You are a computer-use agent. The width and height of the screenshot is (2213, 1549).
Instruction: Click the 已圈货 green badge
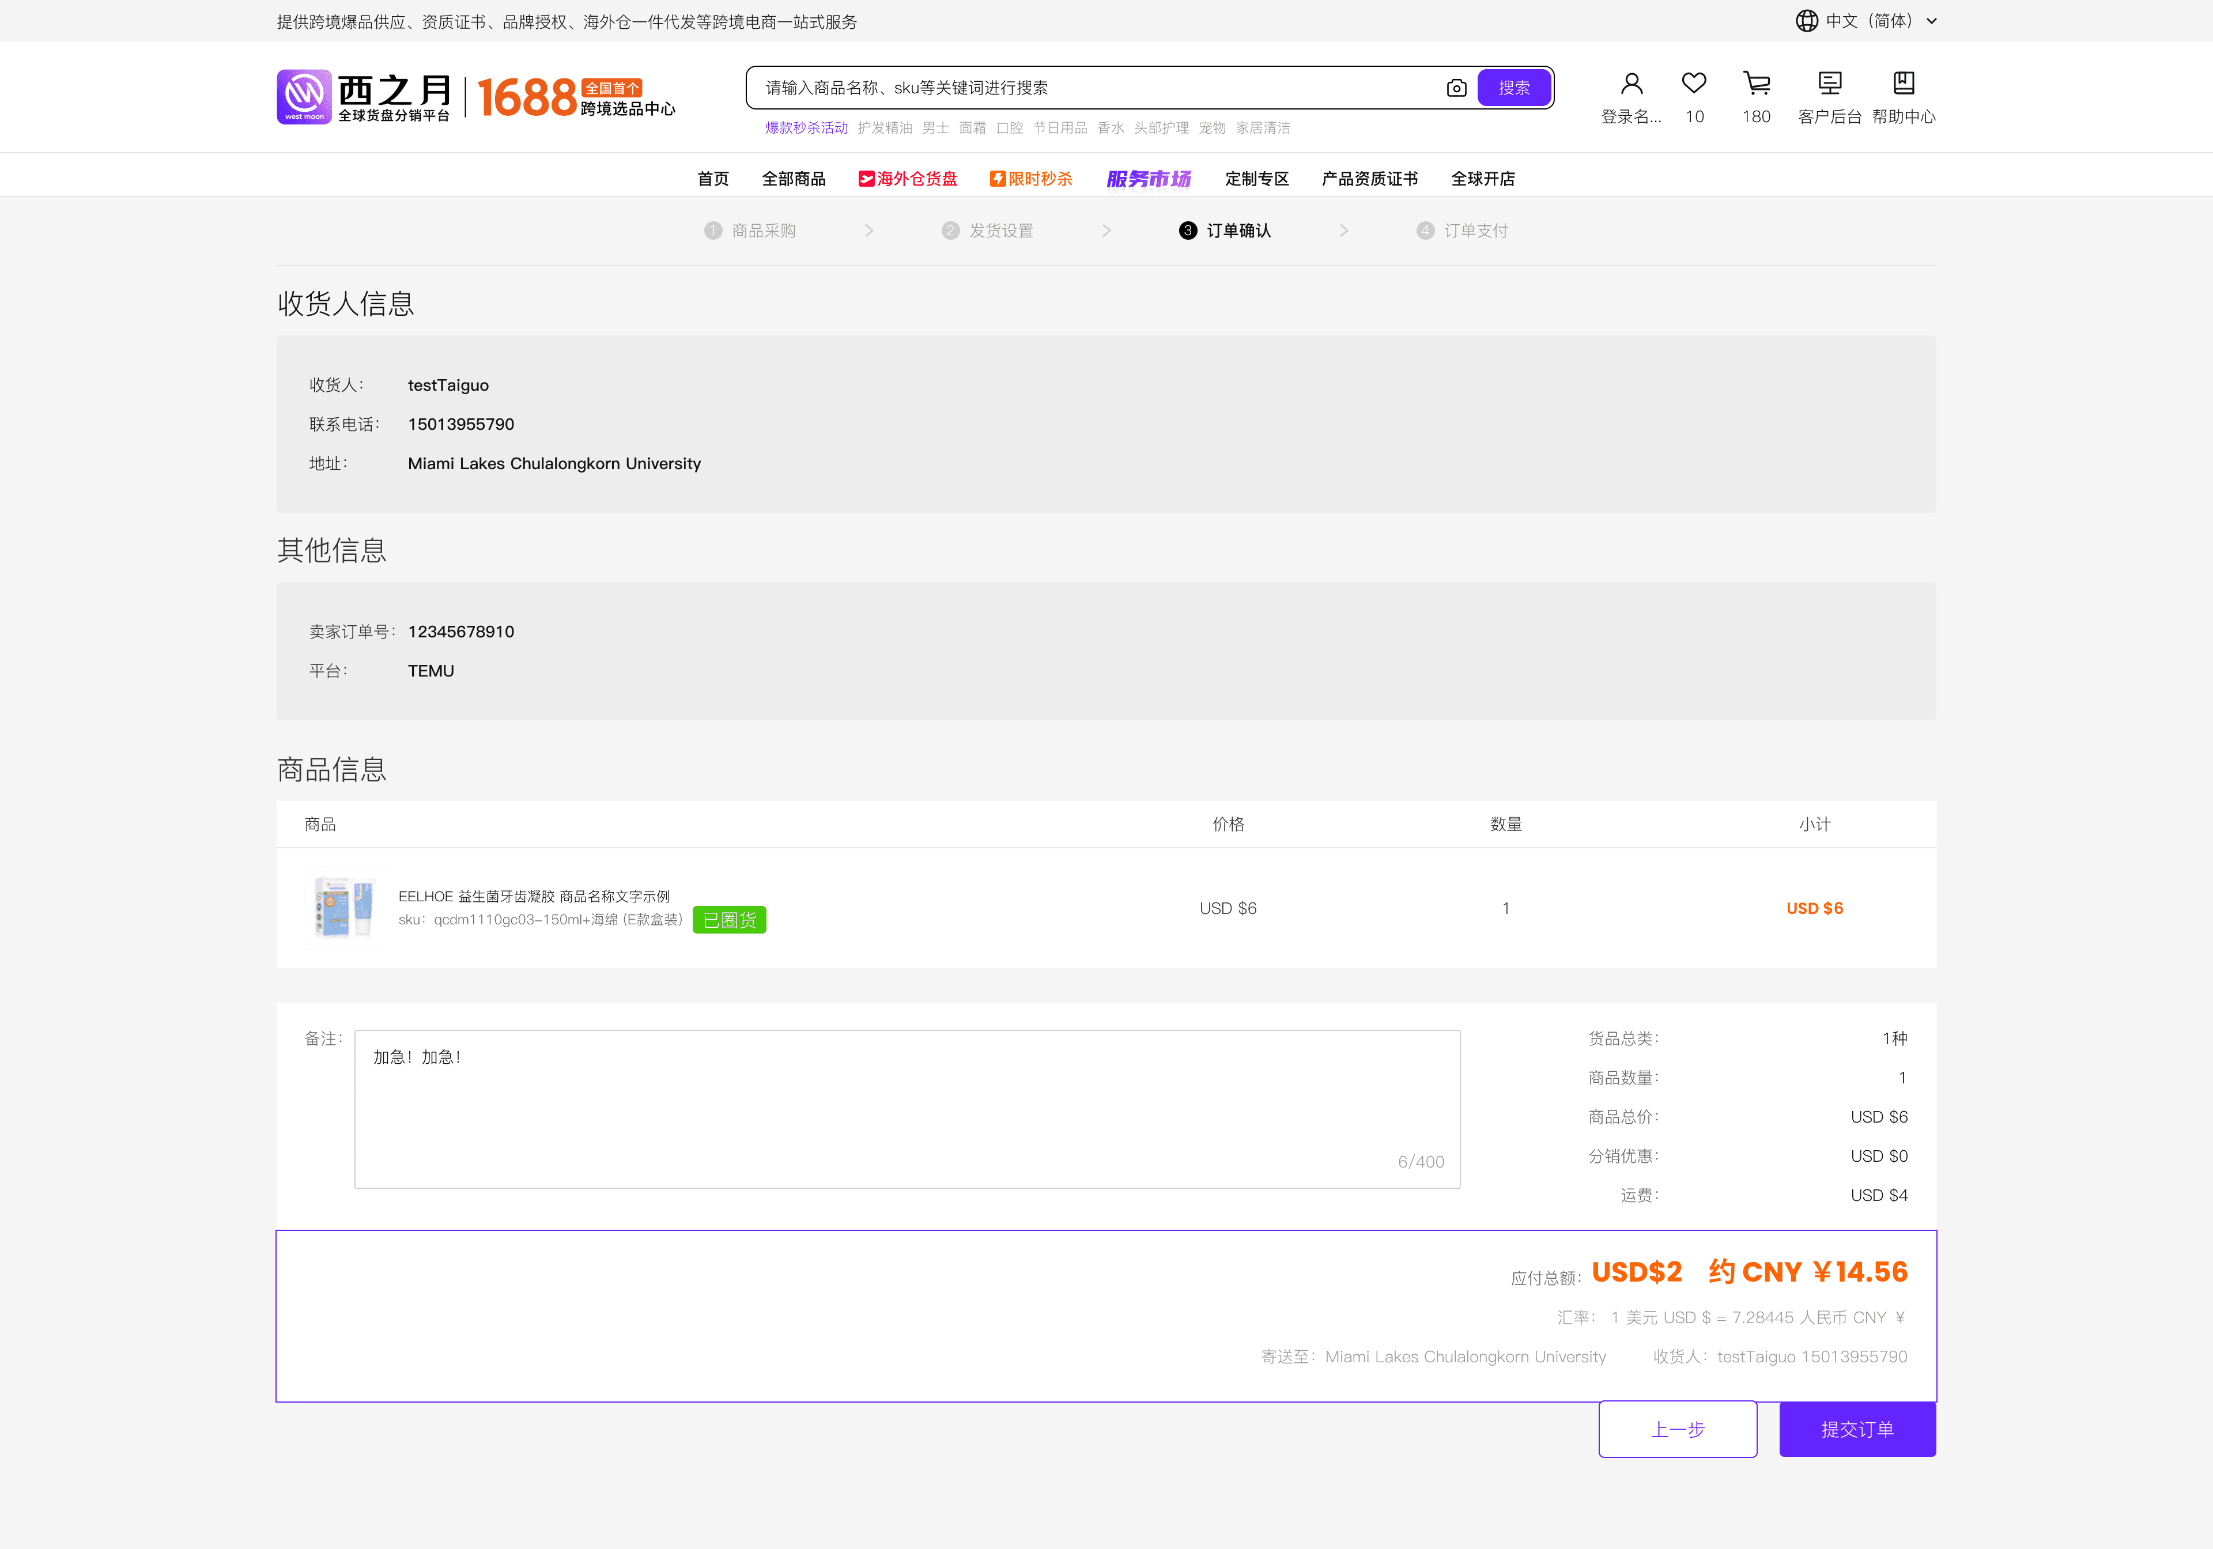tap(728, 920)
